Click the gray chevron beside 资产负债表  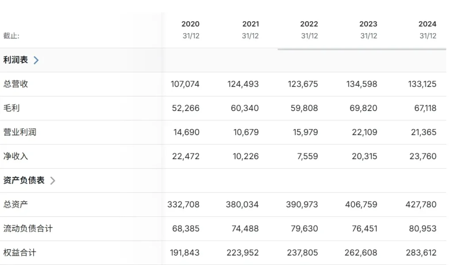pos(52,181)
